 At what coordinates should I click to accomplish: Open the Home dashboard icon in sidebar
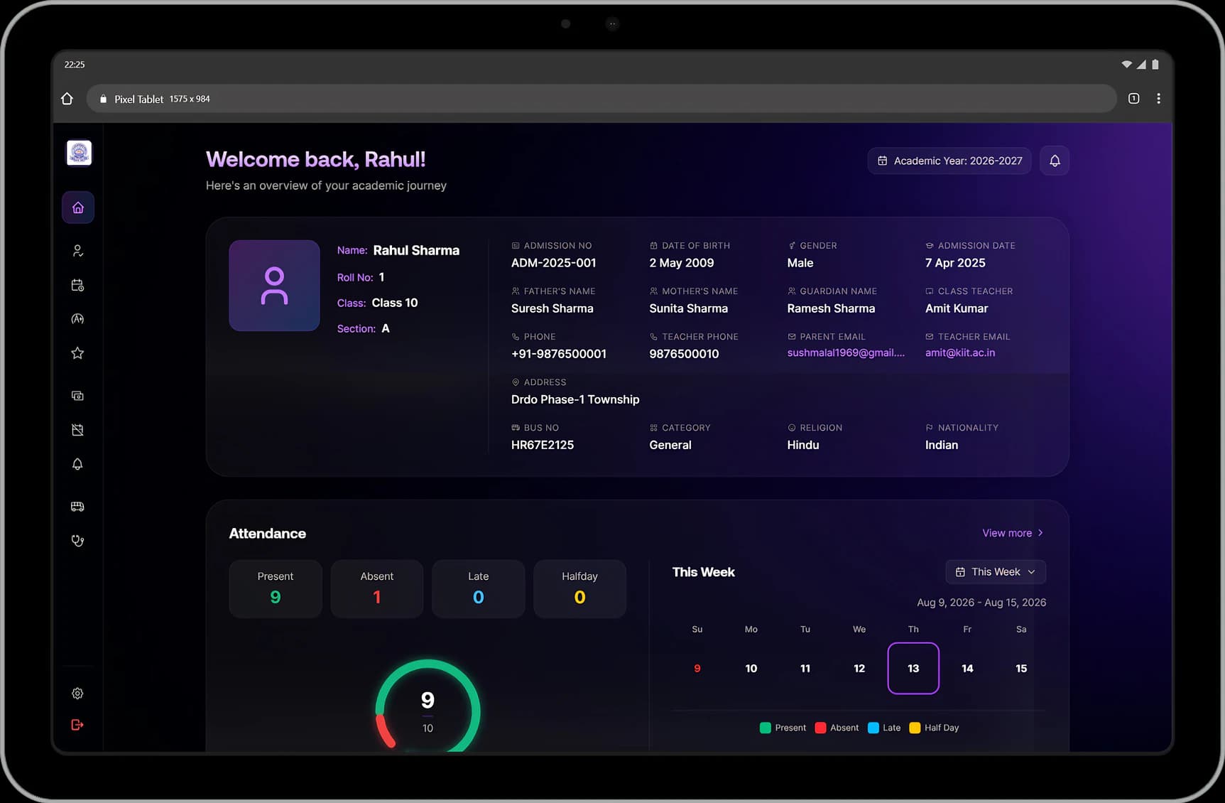tap(78, 208)
